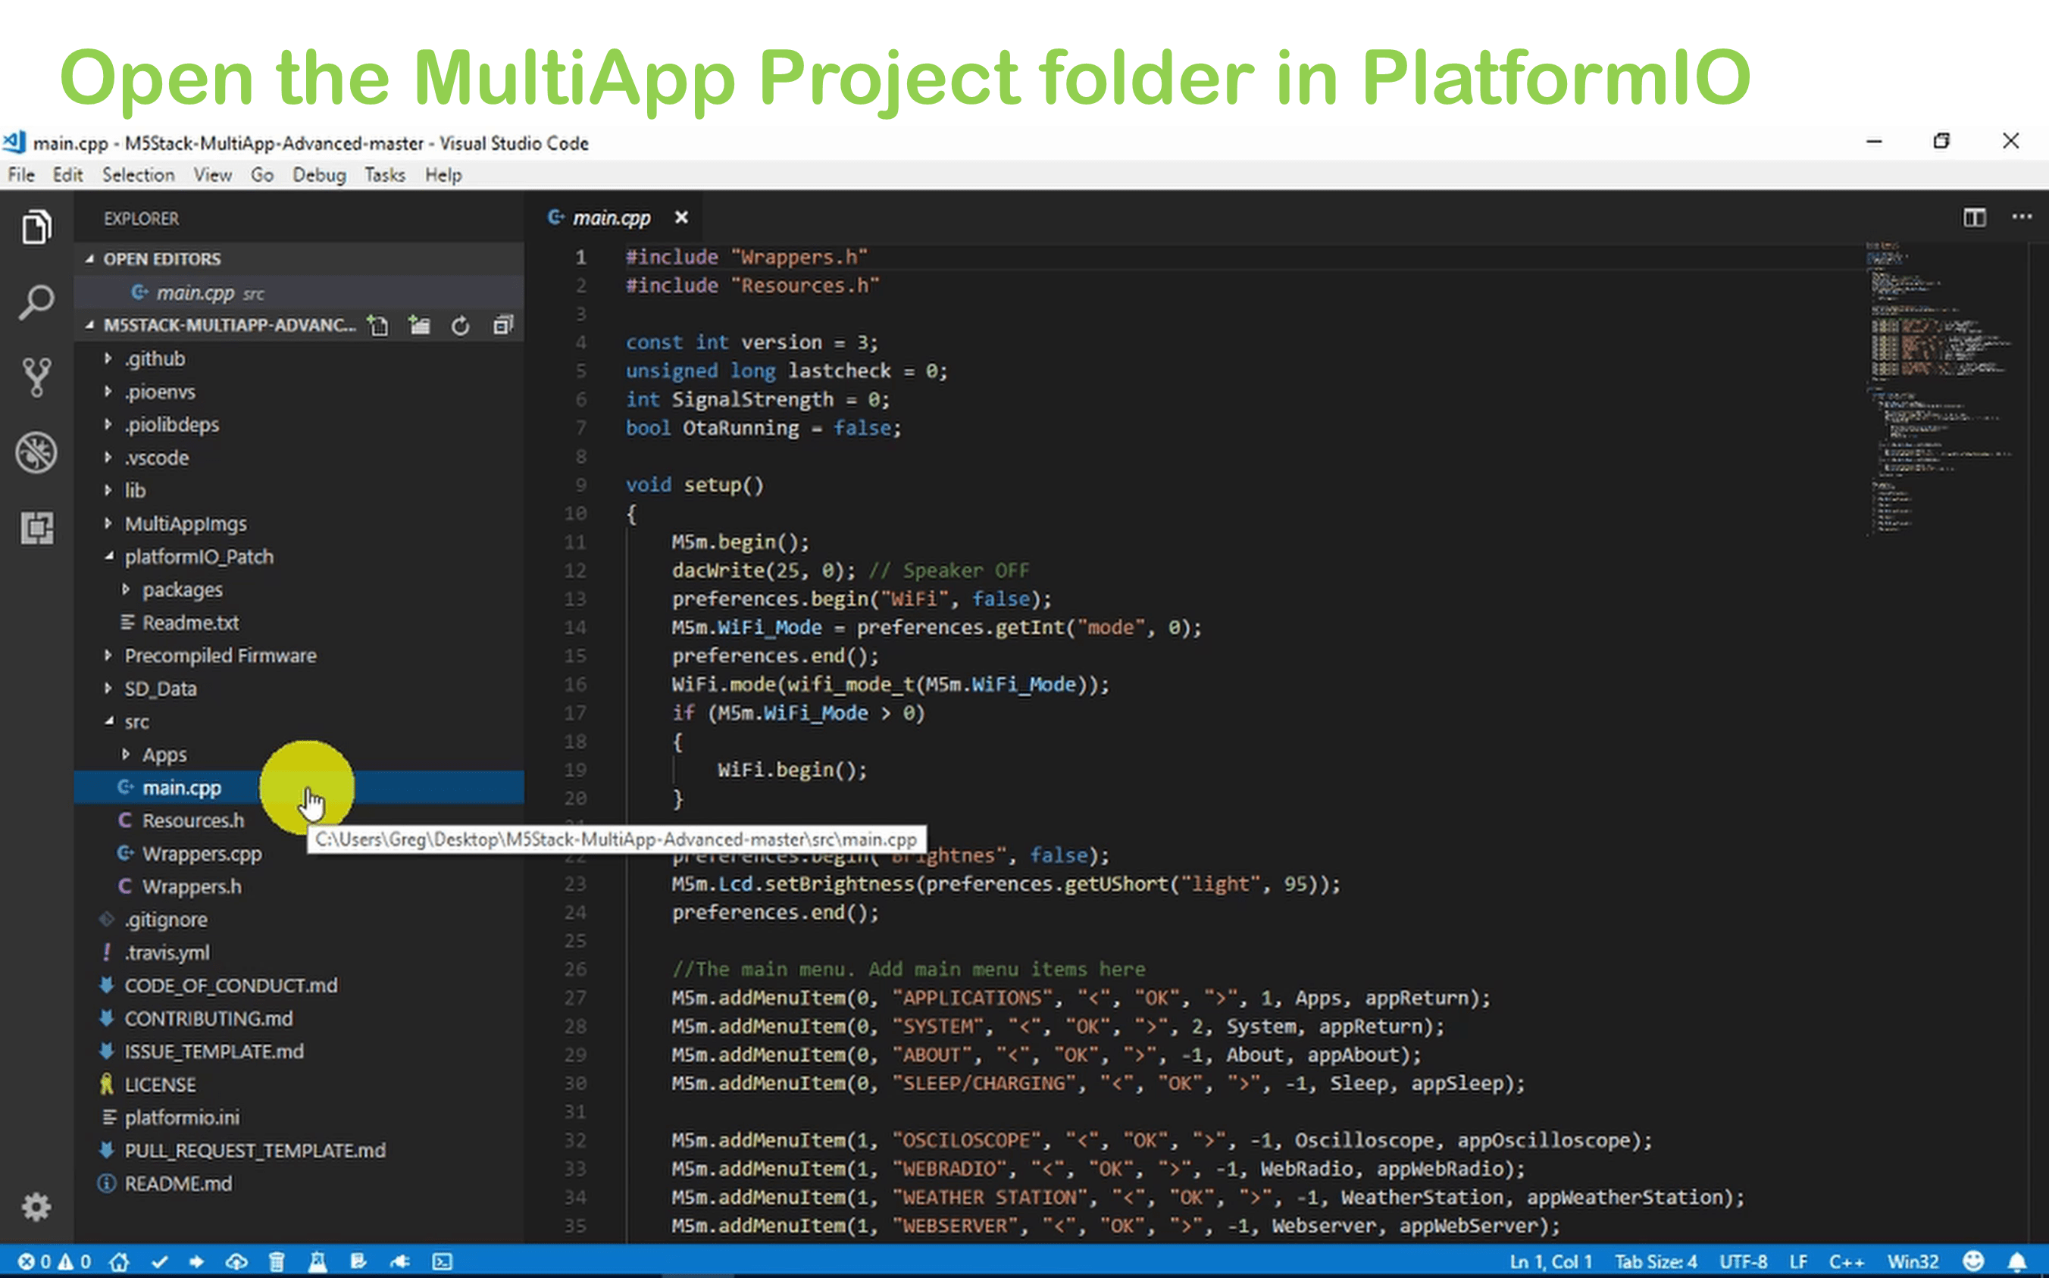Viewport: 2049px width, 1278px height.
Task: Click the UTF-8 encoding selector
Action: (1742, 1262)
